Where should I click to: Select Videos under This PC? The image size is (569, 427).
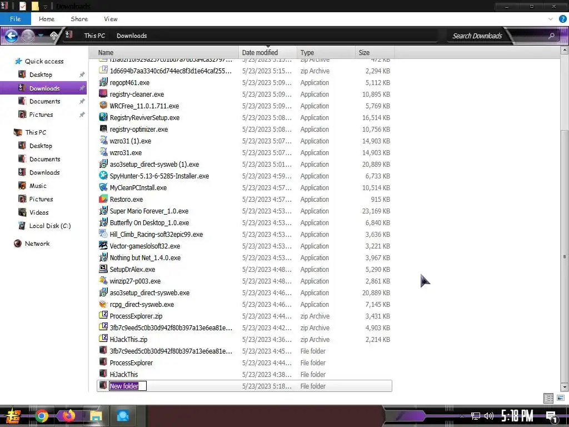[39, 212]
